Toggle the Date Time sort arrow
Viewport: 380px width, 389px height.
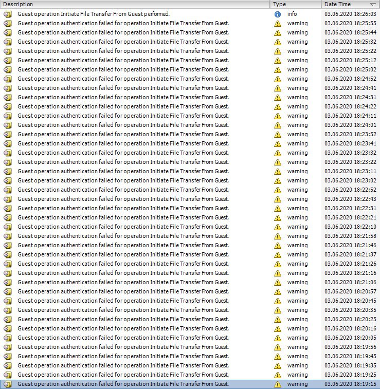pyautogui.click(x=373, y=4)
